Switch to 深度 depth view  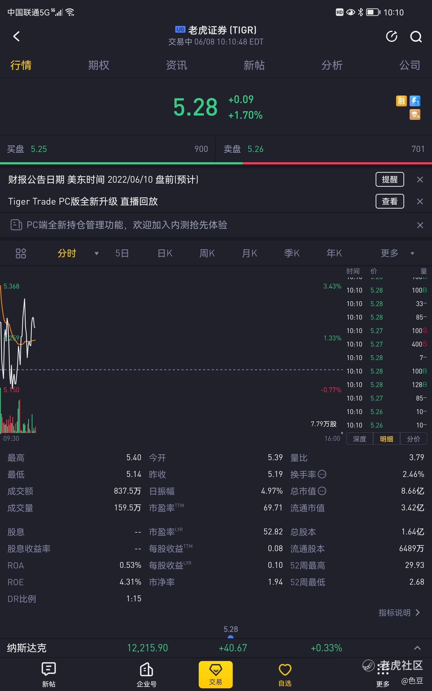pyautogui.click(x=359, y=439)
